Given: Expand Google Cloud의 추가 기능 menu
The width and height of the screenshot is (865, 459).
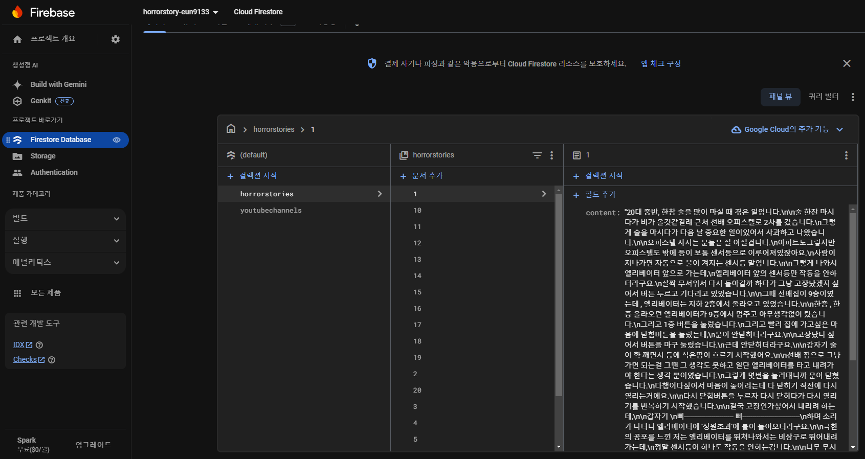Looking at the screenshot, I should [x=787, y=129].
